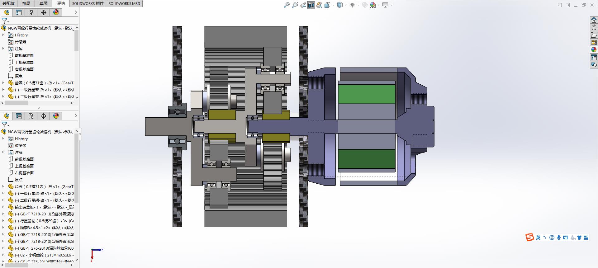Click the lower tree vertical scrollbar thumb
This screenshot has height=268, width=598.
(x=77, y=168)
